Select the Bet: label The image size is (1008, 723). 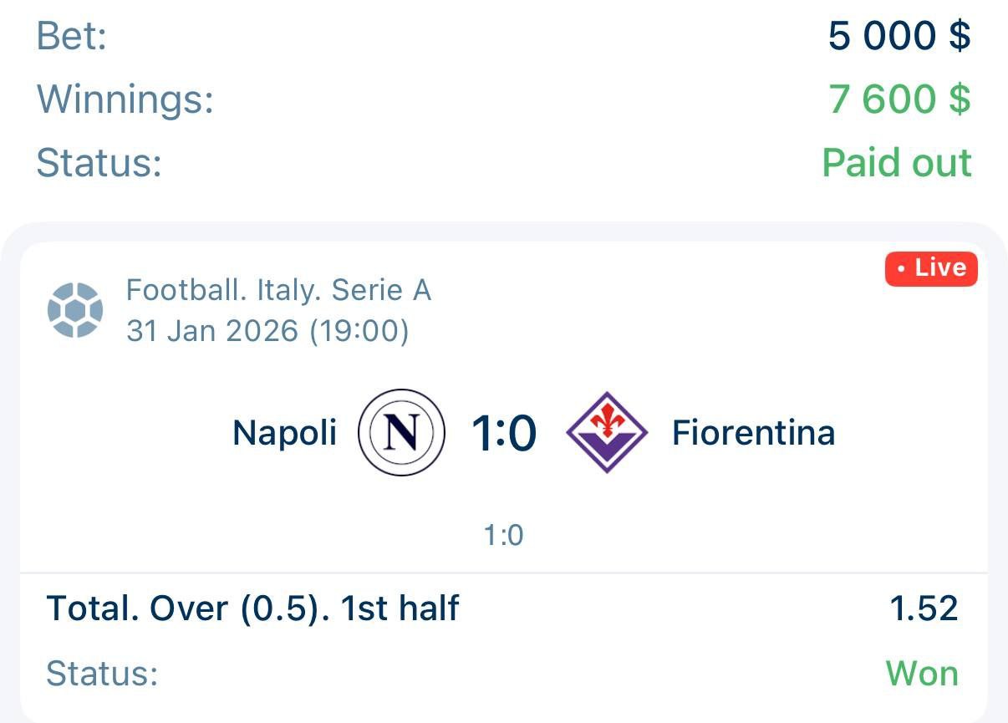[72, 36]
